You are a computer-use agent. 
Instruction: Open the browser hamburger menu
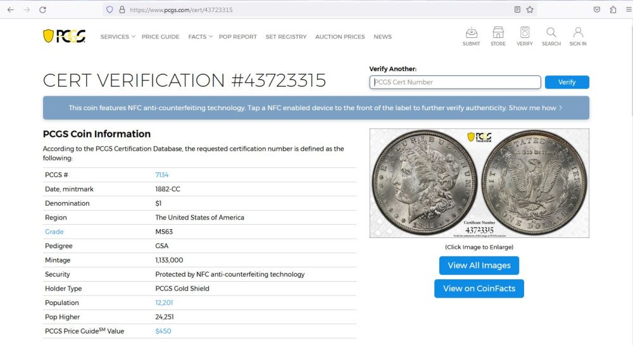pos(629,9)
